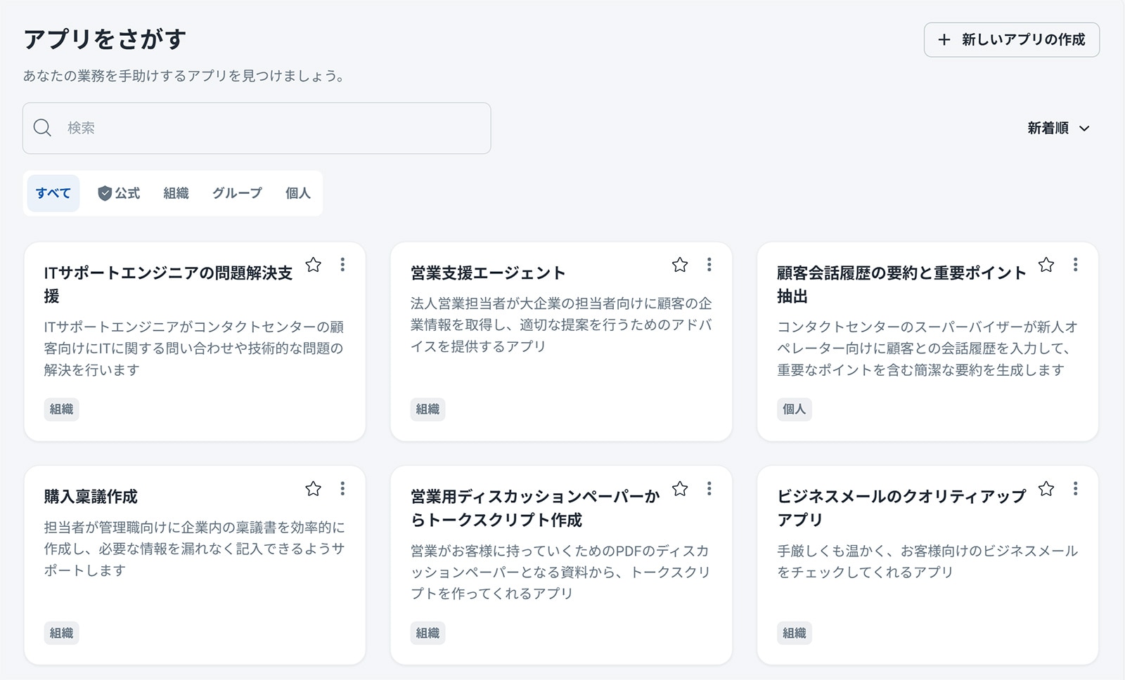
Task: Click the 新しいアプリの作成 button
Action: click(x=1011, y=40)
